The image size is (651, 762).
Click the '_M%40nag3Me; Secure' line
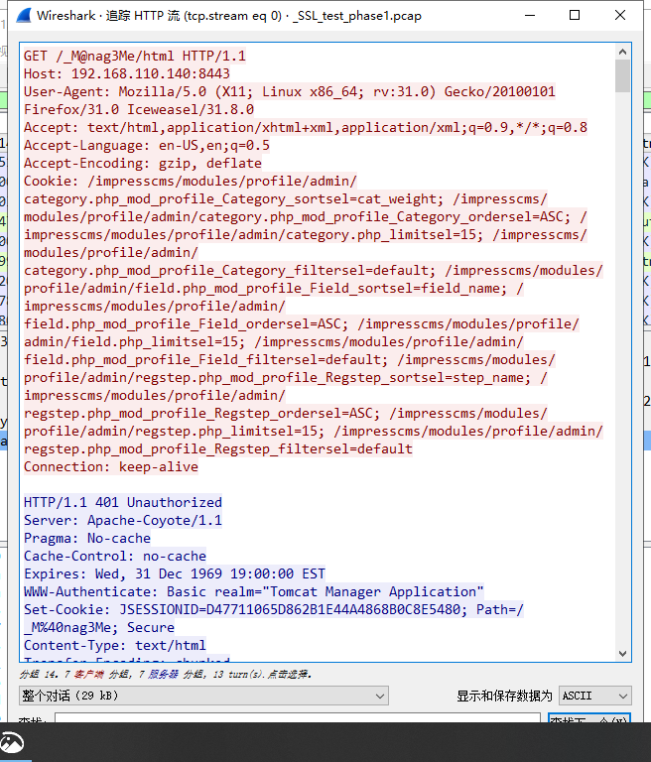coord(99,628)
